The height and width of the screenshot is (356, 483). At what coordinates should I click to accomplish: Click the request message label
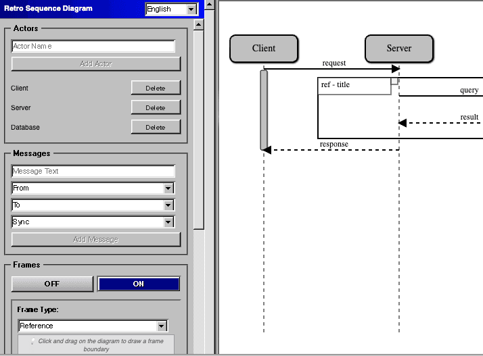(x=334, y=63)
